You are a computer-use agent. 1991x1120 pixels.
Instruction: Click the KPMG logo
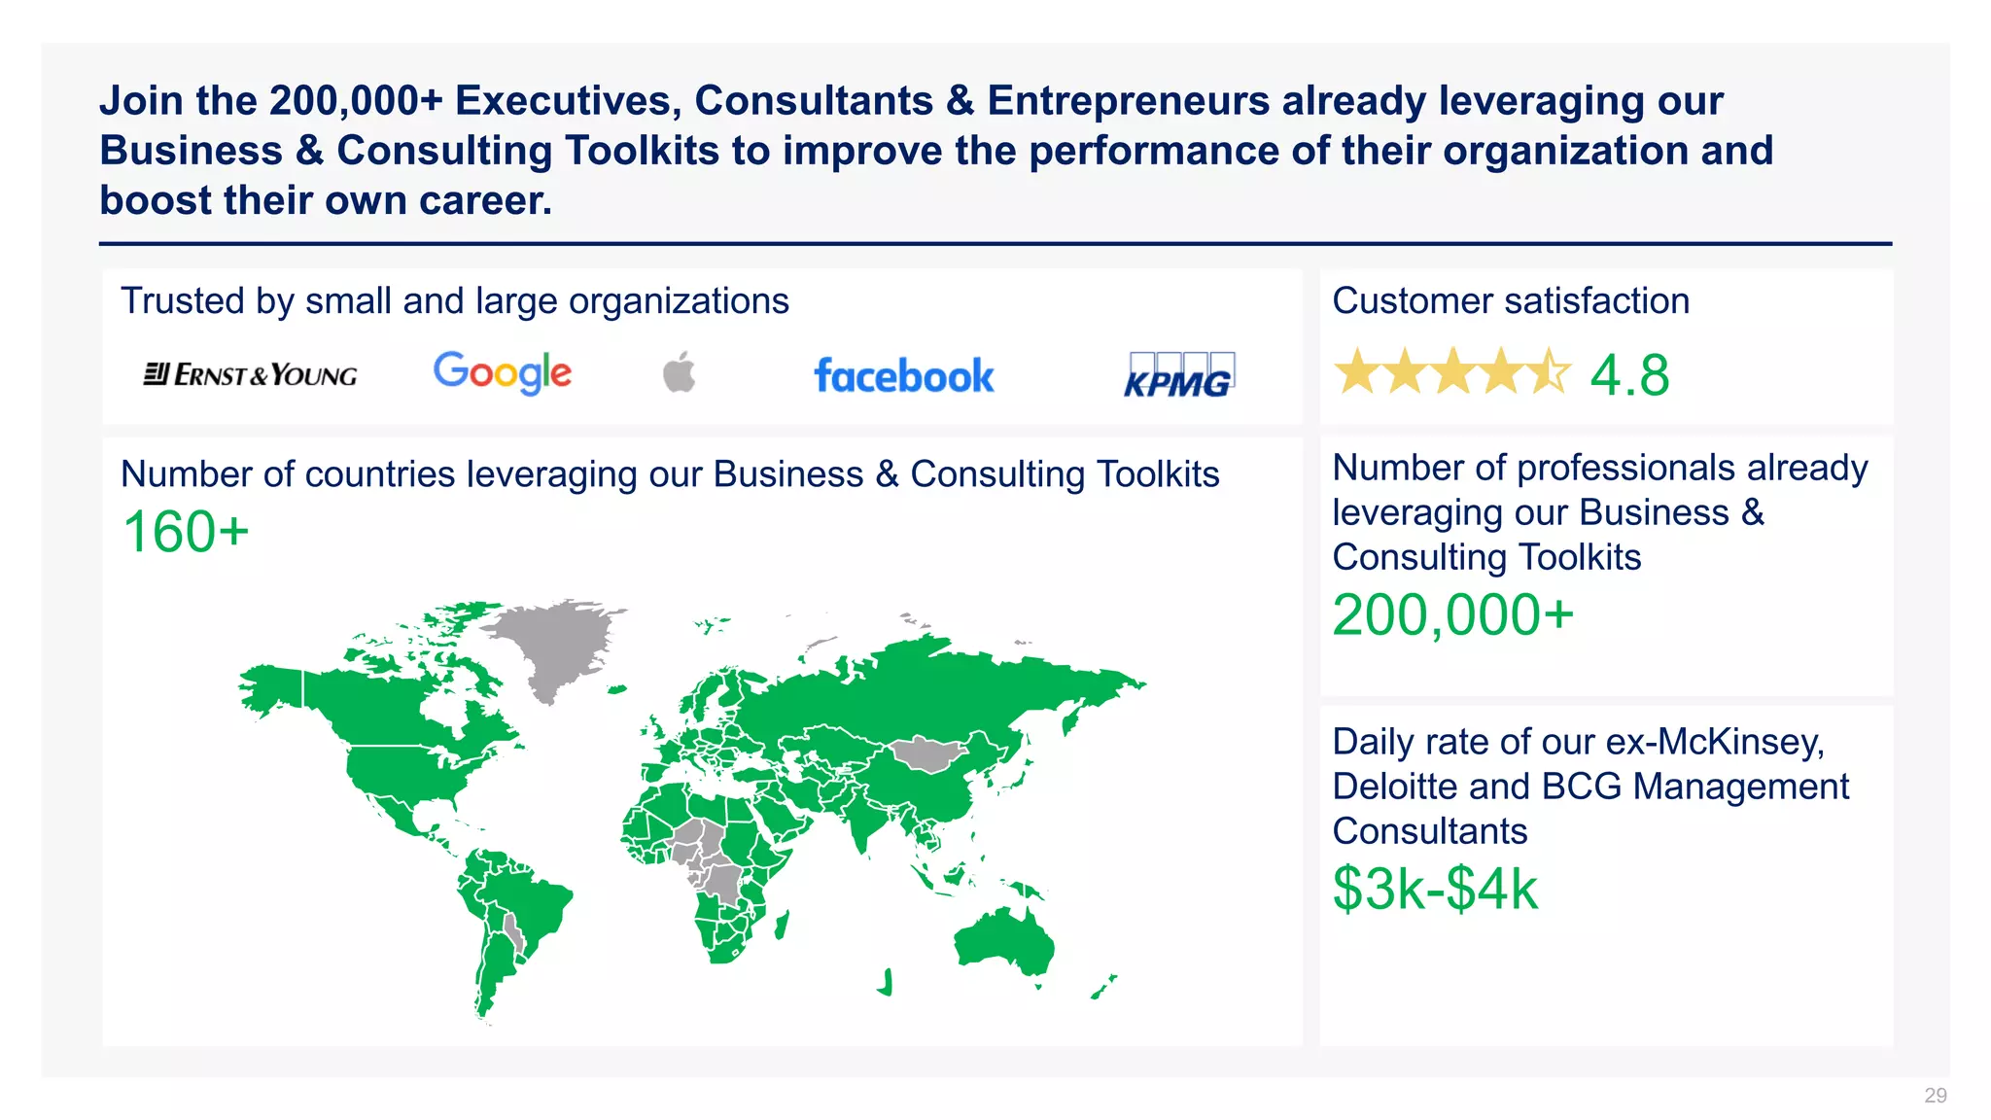pyautogui.click(x=1178, y=375)
